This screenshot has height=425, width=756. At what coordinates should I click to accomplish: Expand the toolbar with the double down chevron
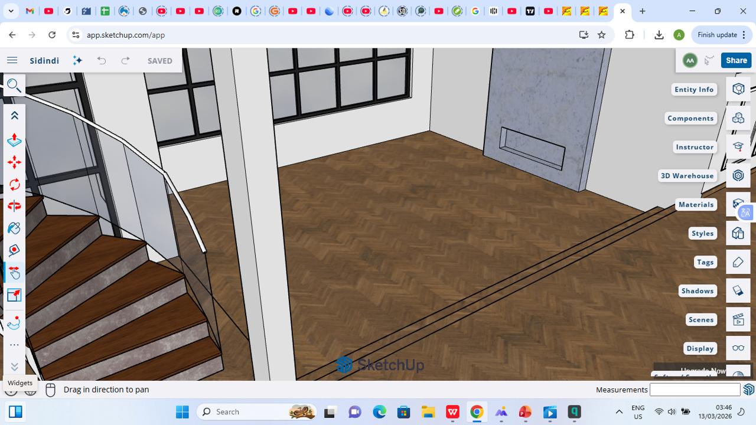tap(14, 367)
